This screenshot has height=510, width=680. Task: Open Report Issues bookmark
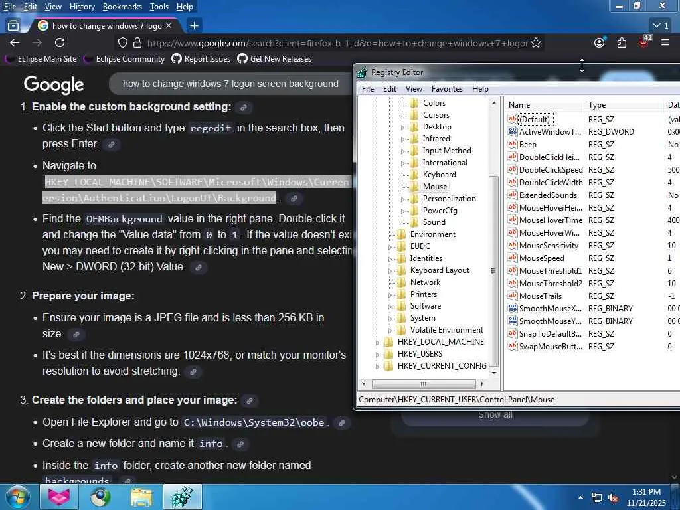[x=201, y=59]
